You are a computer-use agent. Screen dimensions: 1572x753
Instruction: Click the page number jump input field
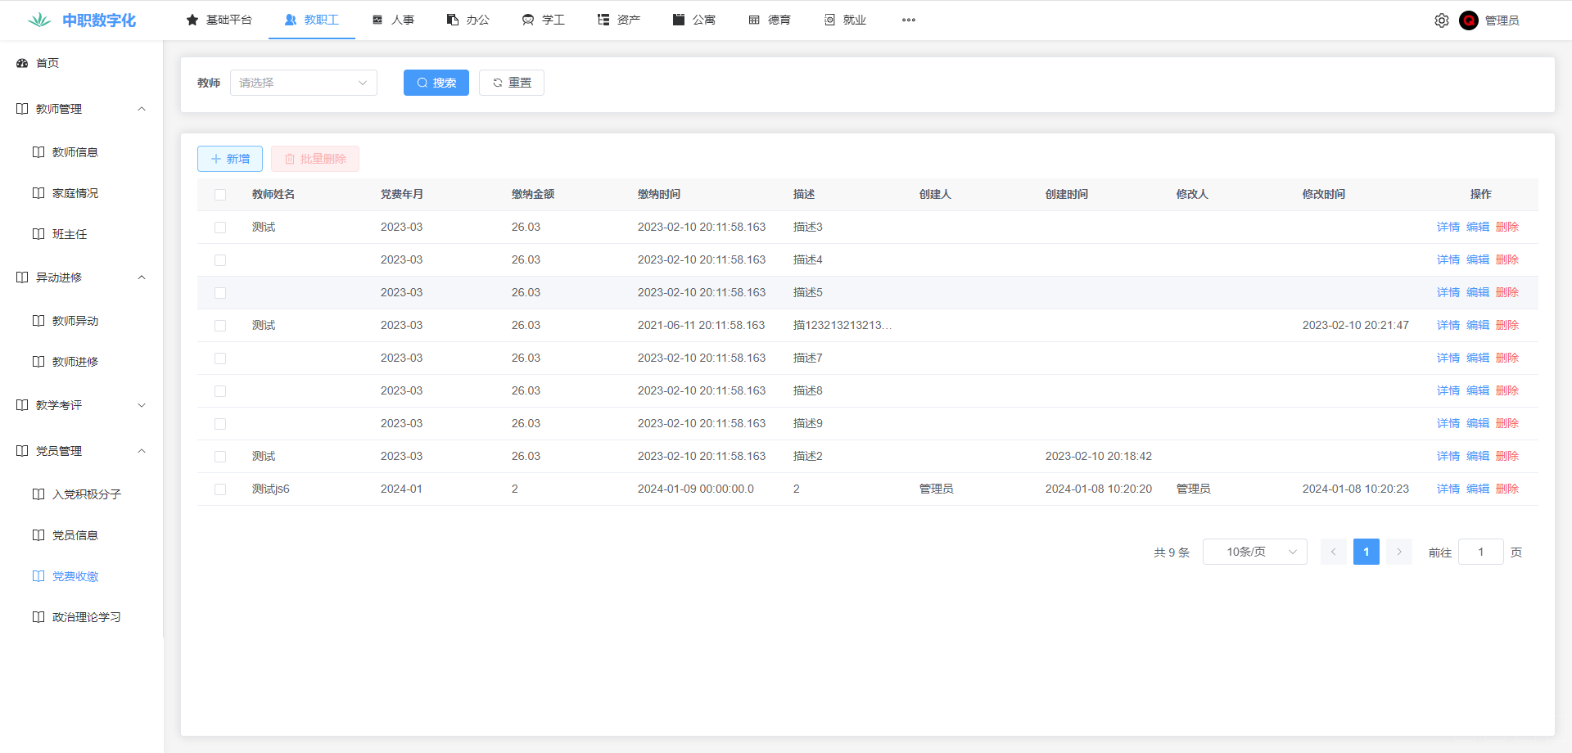point(1480,552)
